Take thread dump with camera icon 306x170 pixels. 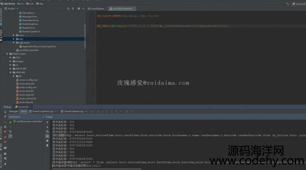5,148
